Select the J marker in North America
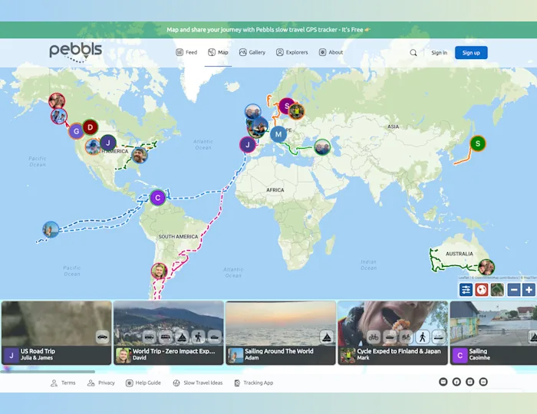The height and width of the screenshot is (414, 537). 108,143
